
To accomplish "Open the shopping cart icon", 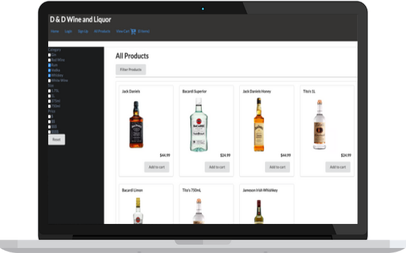I will [x=133, y=32].
